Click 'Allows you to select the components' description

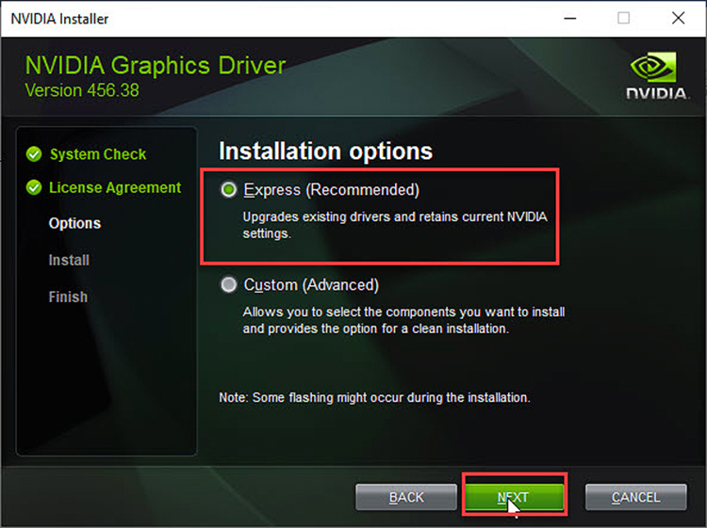tap(403, 320)
